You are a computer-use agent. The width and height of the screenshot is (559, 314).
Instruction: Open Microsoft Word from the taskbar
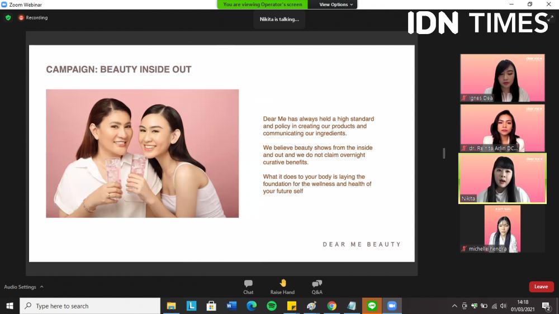pyautogui.click(x=231, y=306)
